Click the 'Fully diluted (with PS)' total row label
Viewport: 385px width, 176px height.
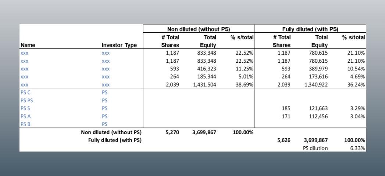pyautogui.click(x=115, y=140)
